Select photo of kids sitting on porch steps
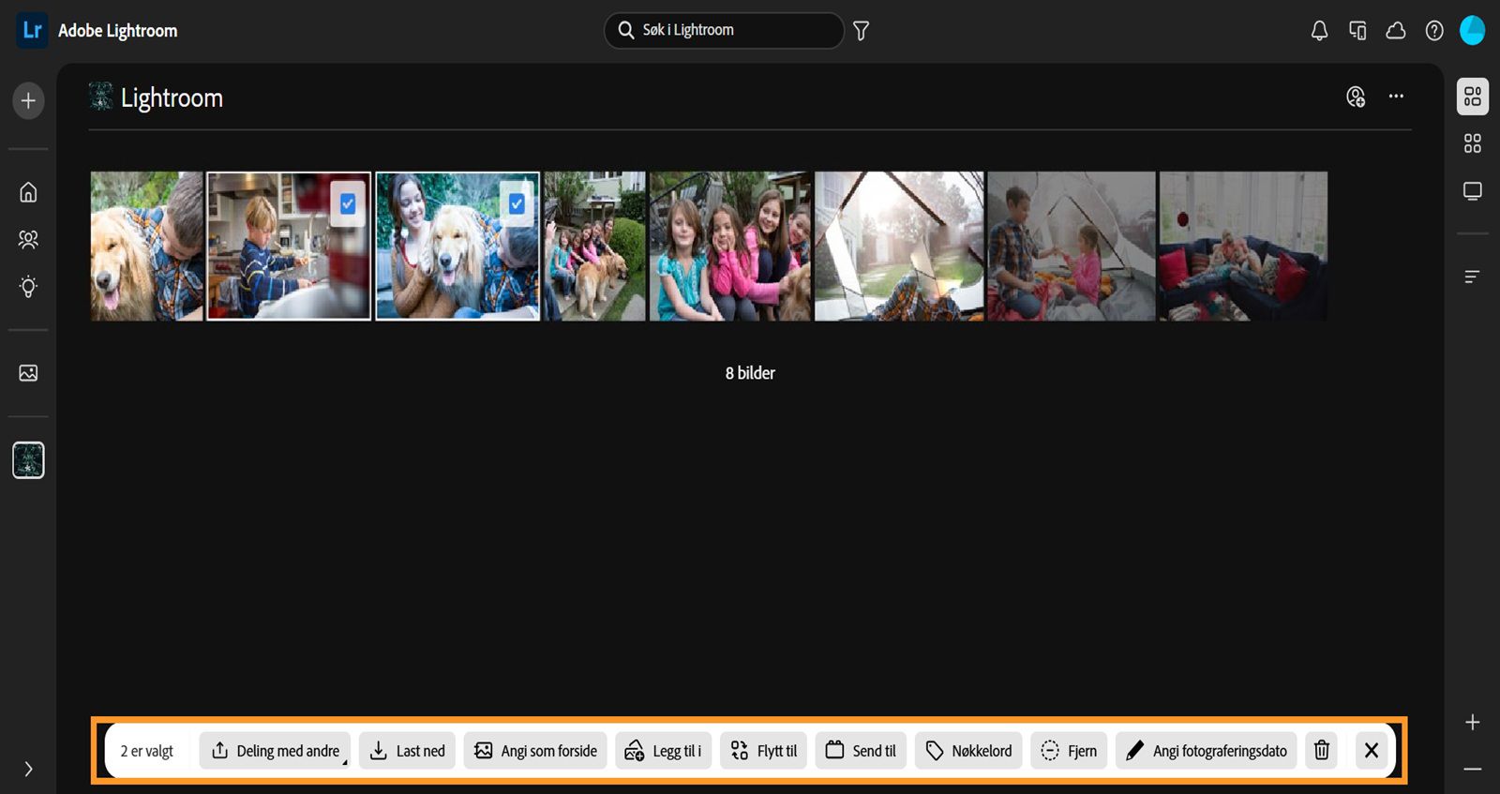 [x=595, y=246]
